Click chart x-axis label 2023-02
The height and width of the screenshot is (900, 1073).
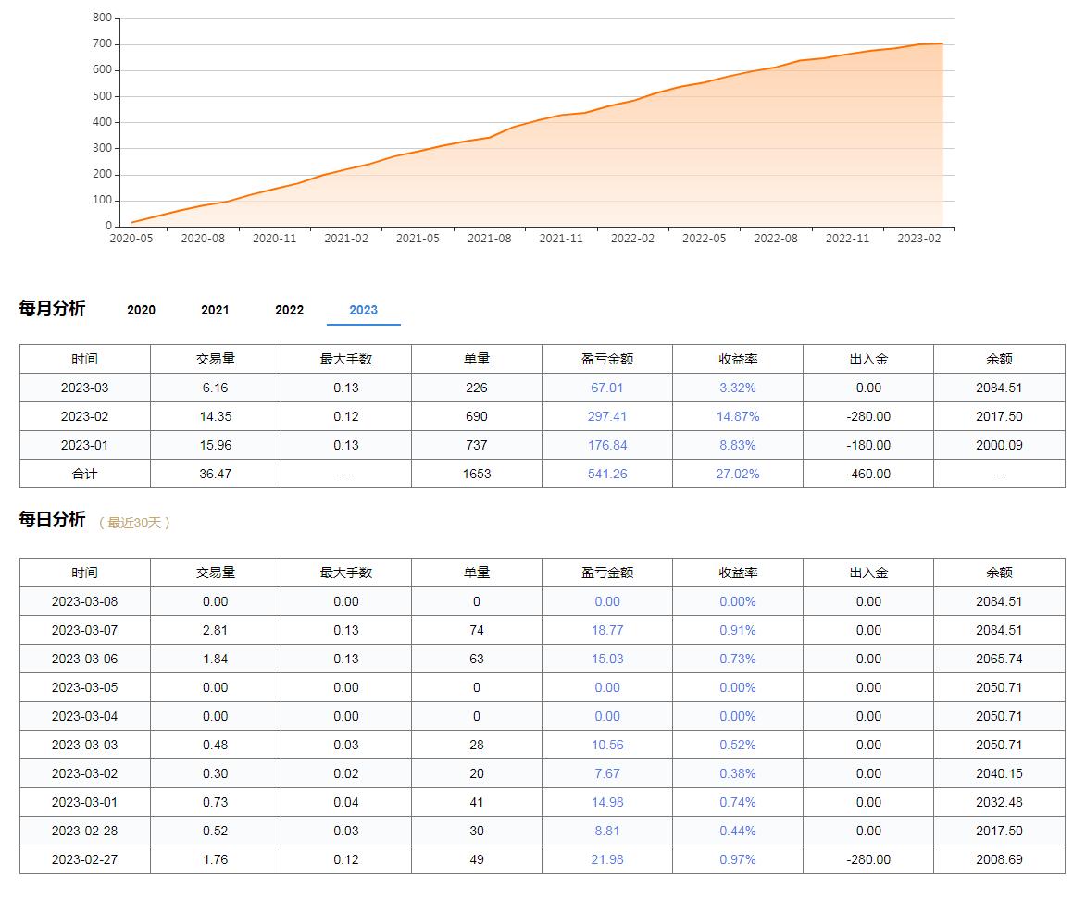coord(919,239)
